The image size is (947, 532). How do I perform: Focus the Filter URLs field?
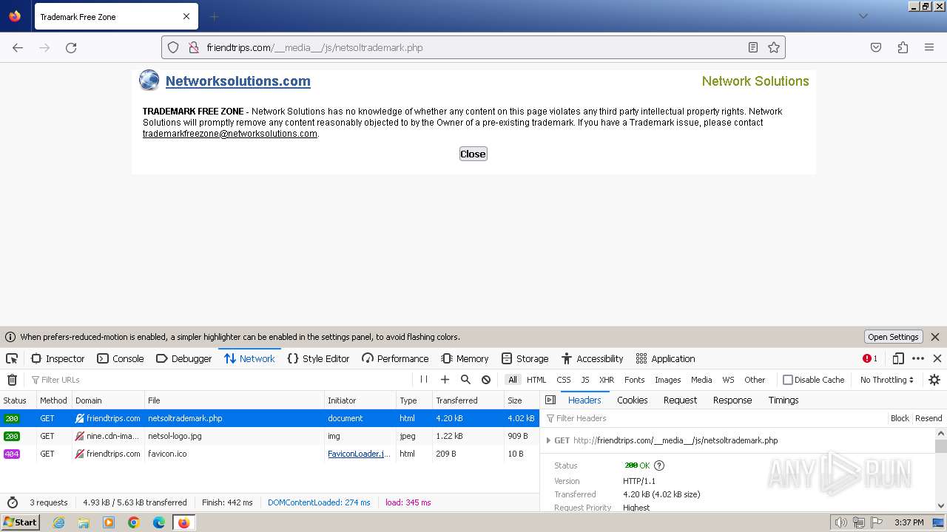point(222,380)
